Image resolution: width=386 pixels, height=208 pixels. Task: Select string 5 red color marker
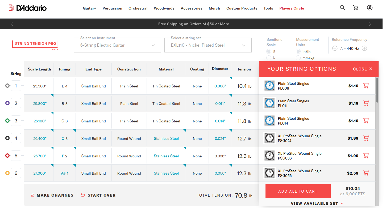tap(7, 156)
